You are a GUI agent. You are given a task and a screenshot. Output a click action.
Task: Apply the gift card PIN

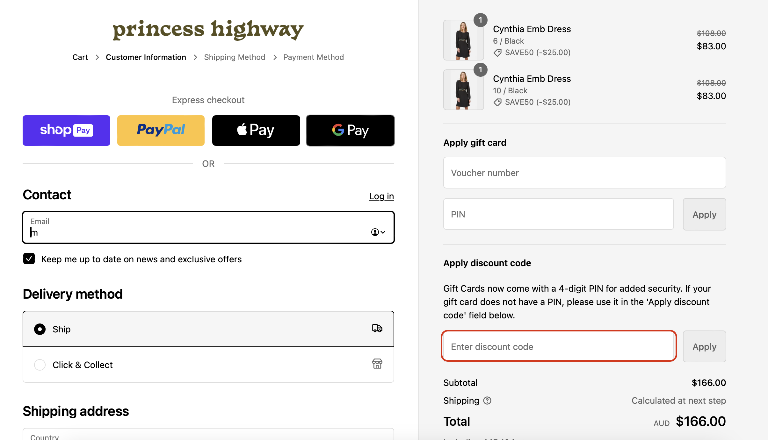[704, 214]
